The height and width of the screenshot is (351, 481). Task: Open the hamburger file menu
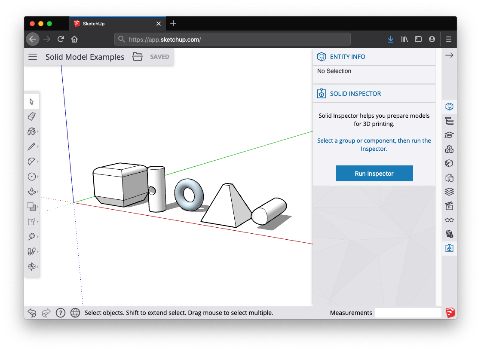tap(33, 57)
